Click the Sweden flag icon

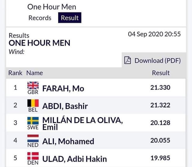(x=33, y=121)
